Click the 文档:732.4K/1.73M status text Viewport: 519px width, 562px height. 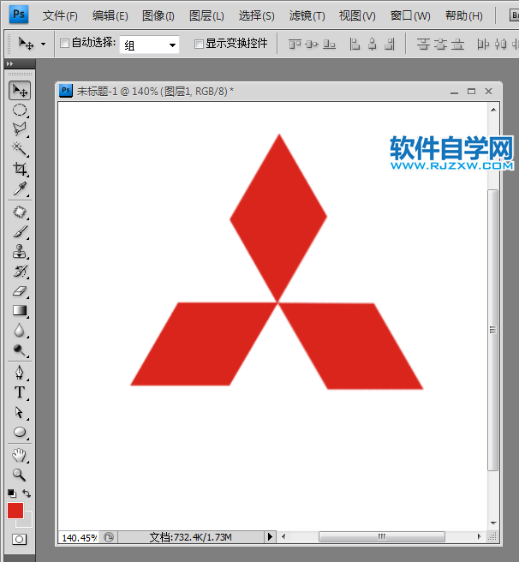point(190,537)
